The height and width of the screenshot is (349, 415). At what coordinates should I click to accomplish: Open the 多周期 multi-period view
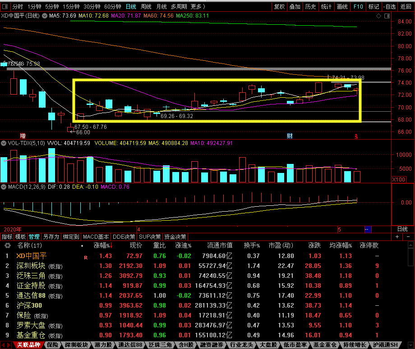179,6
